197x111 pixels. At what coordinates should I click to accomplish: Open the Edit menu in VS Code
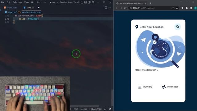9,2
